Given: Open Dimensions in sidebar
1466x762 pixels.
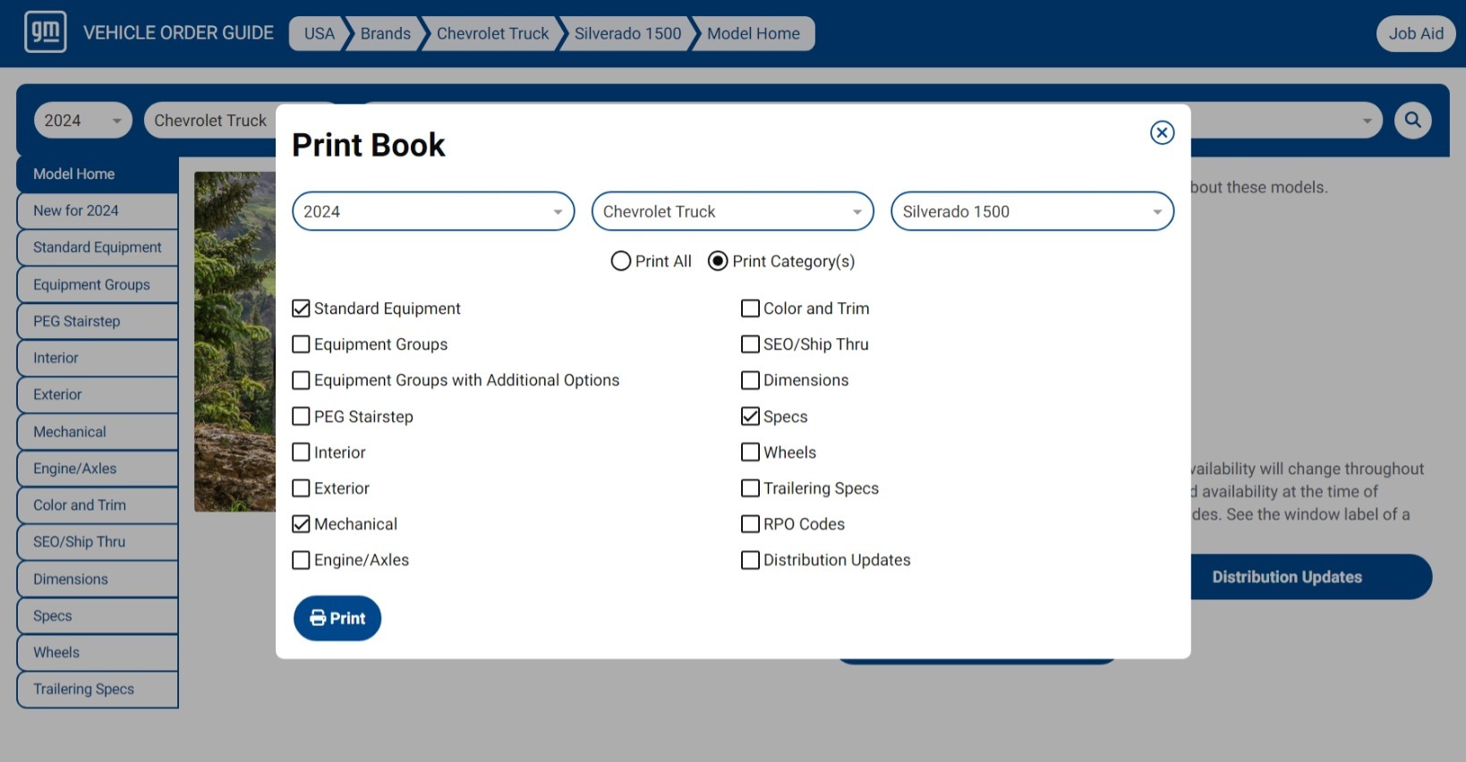Looking at the screenshot, I should pyautogui.click(x=98, y=580).
